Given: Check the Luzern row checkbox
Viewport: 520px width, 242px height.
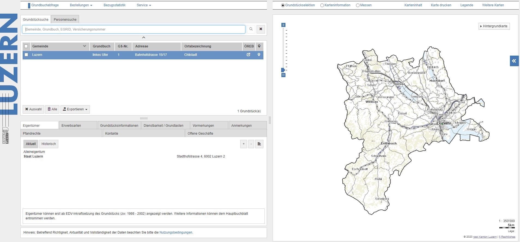Looking at the screenshot, I should point(26,55).
